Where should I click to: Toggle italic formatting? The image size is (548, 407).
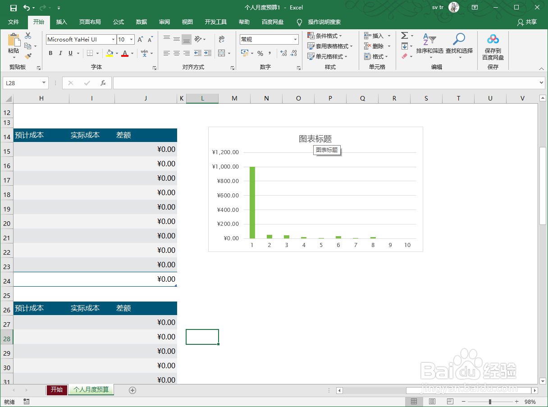point(60,53)
